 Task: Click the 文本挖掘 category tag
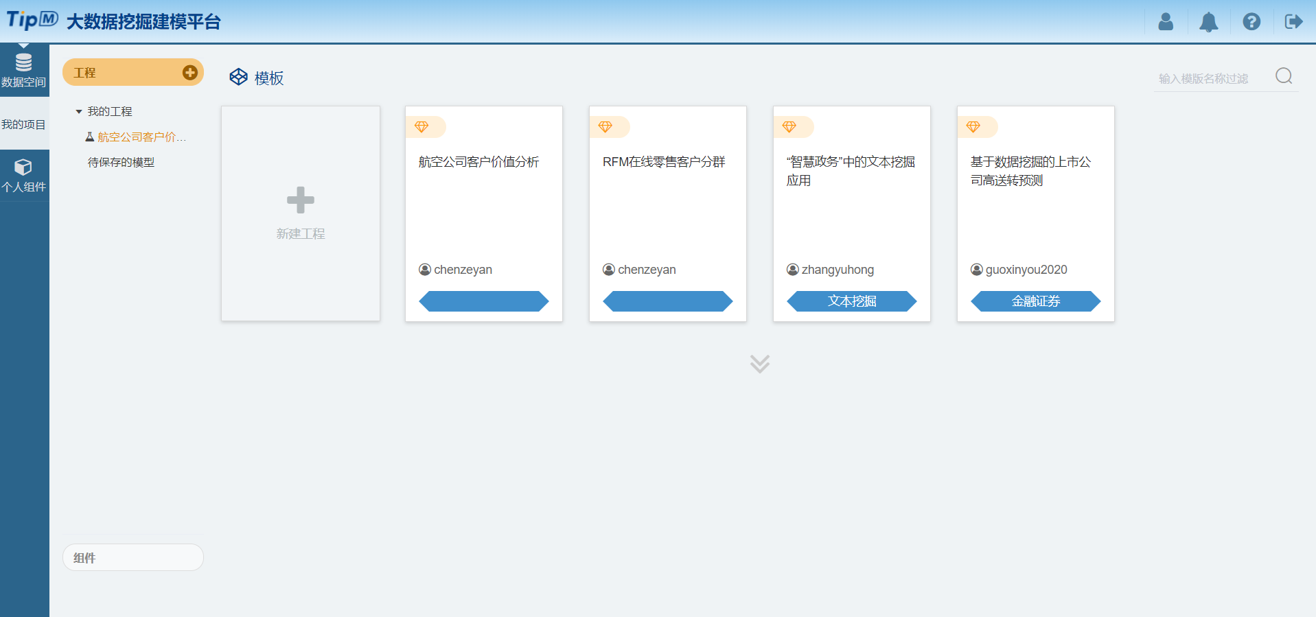click(852, 301)
